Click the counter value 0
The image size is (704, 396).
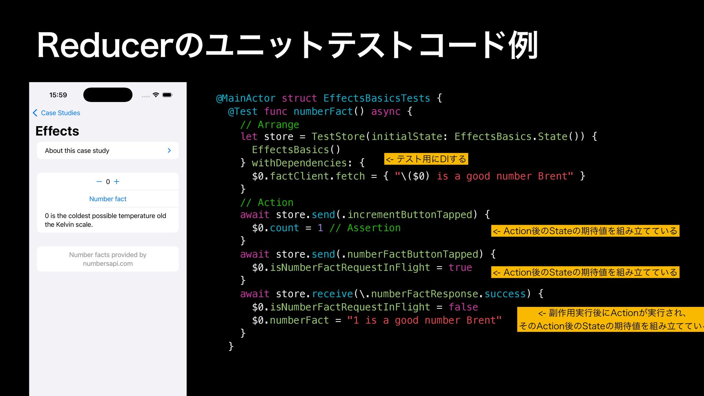click(x=108, y=182)
